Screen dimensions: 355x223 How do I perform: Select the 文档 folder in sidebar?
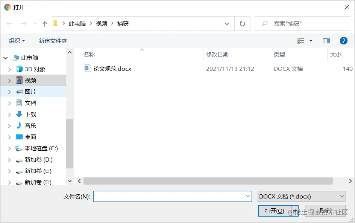click(x=30, y=103)
